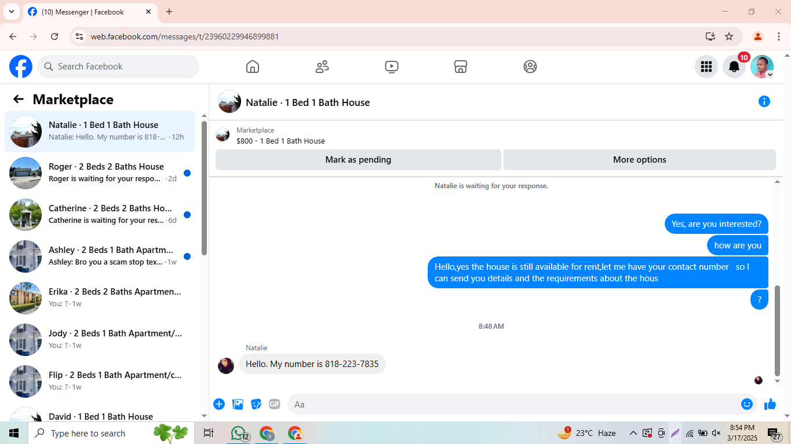The image size is (791, 444).
Task: Open Erika 2 Beds 2 Baths conversation
Action: pos(100,298)
